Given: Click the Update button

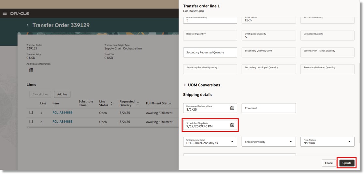Looking at the screenshot, I should 347,163.
